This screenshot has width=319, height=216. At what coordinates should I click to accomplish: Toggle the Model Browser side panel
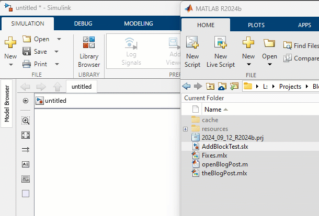pos(7,103)
